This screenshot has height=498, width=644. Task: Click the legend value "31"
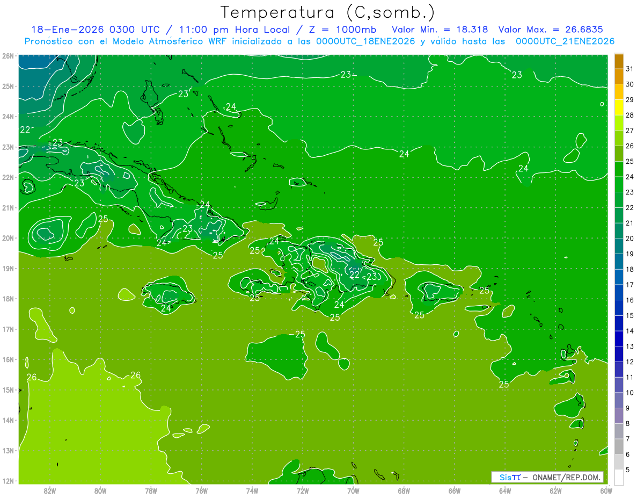click(630, 69)
